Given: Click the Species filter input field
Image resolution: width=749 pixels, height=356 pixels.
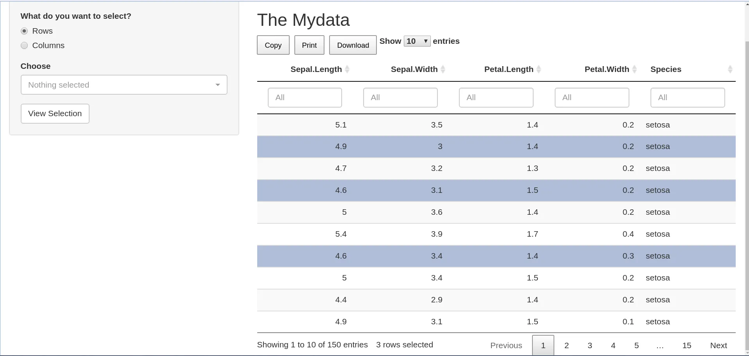Looking at the screenshot, I should pos(687,97).
